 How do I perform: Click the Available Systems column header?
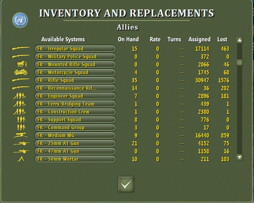tap(63, 39)
